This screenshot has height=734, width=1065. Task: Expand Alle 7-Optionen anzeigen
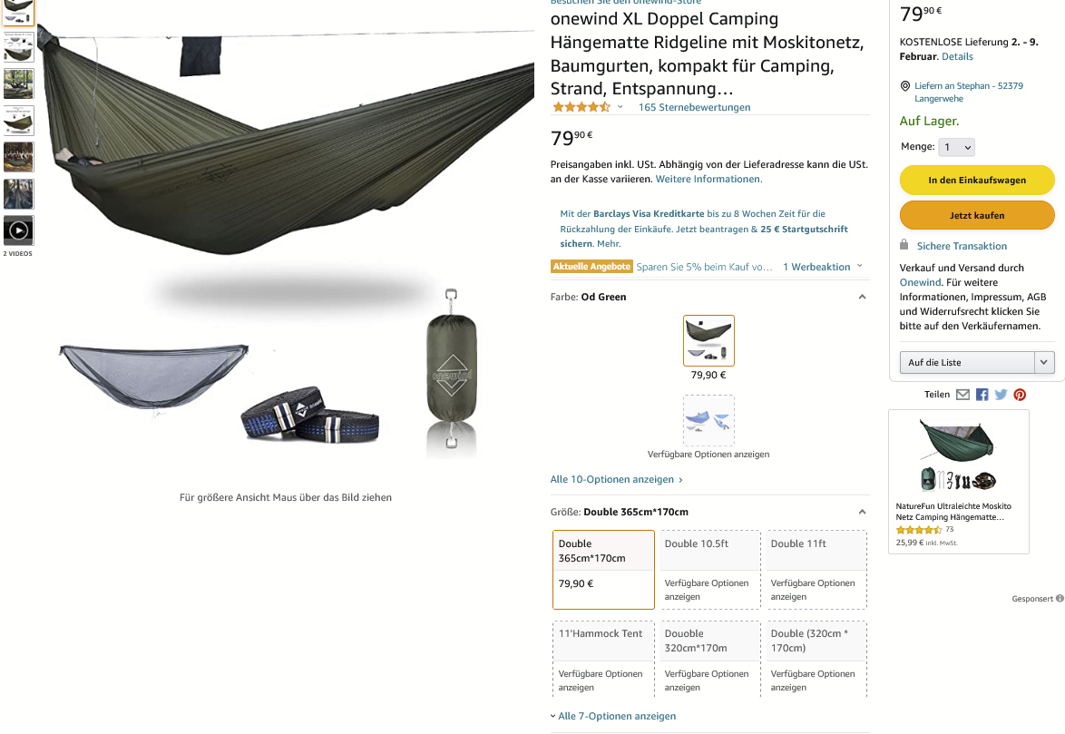coord(612,716)
